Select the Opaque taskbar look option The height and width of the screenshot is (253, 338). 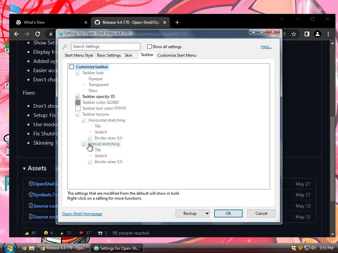coord(95,79)
